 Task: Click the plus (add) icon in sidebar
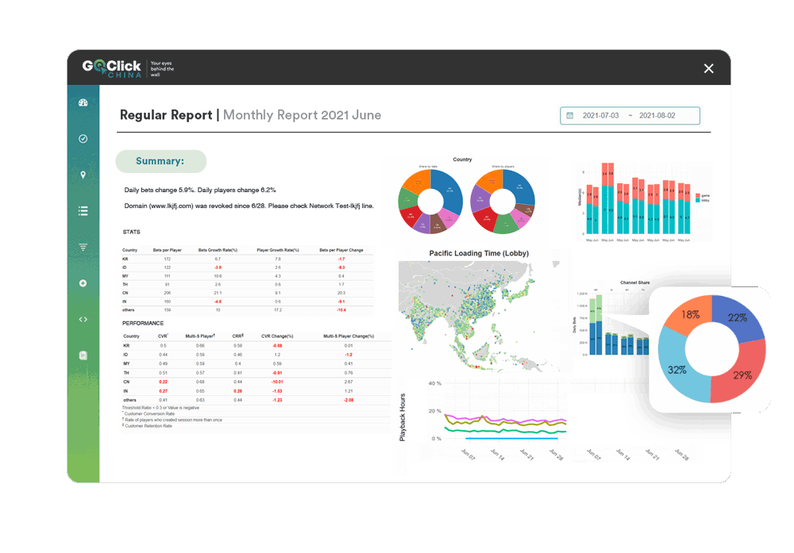coord(83,282)
